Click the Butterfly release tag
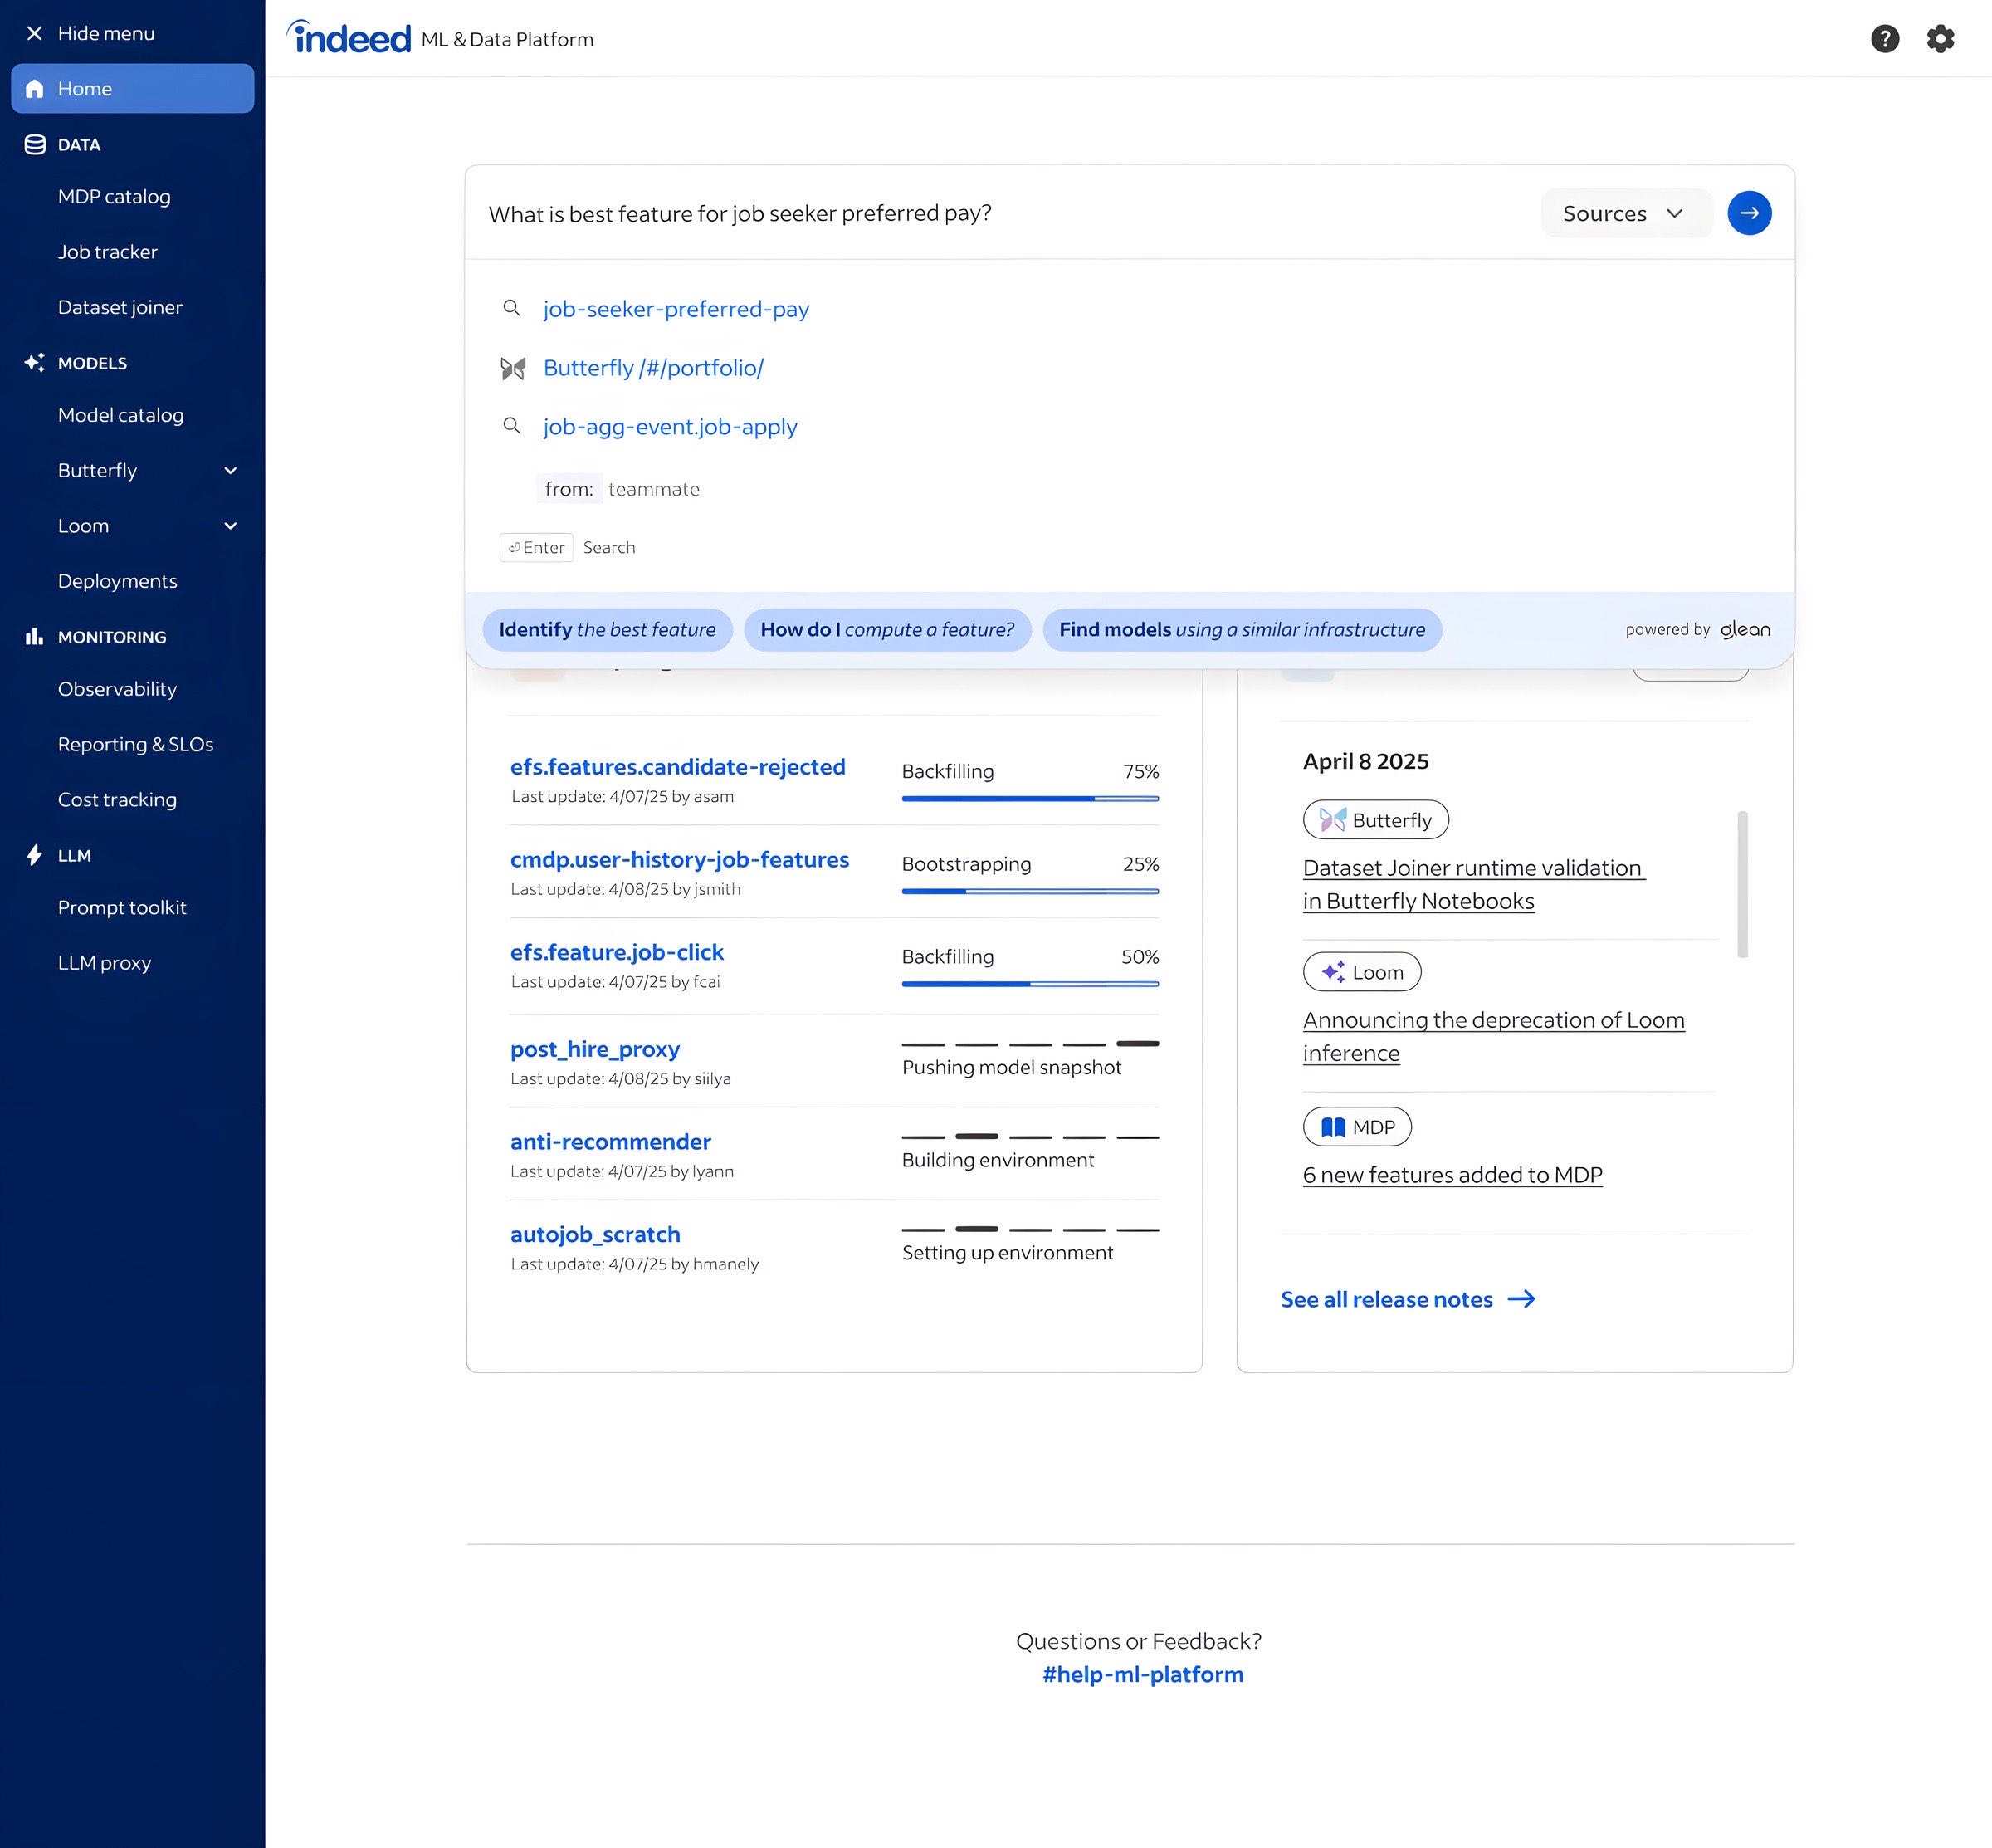The image size is (1992, 1848). [x=1376, y=820]
